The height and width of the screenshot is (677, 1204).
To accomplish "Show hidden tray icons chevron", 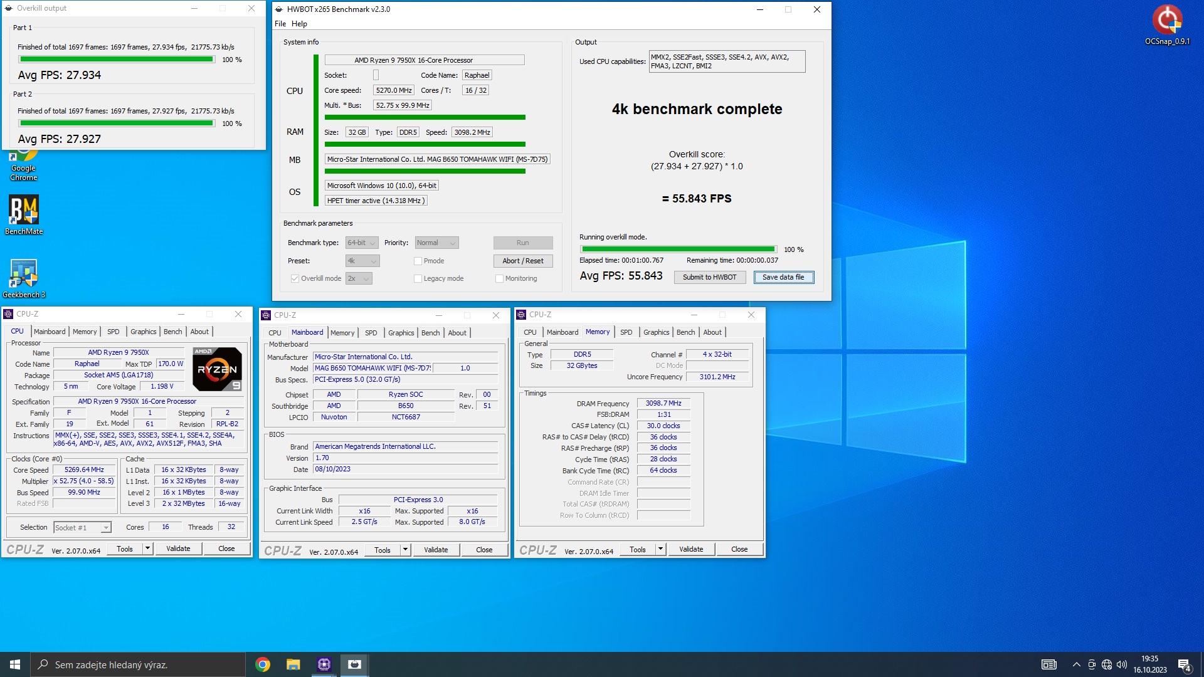I will coord(1077,664).
